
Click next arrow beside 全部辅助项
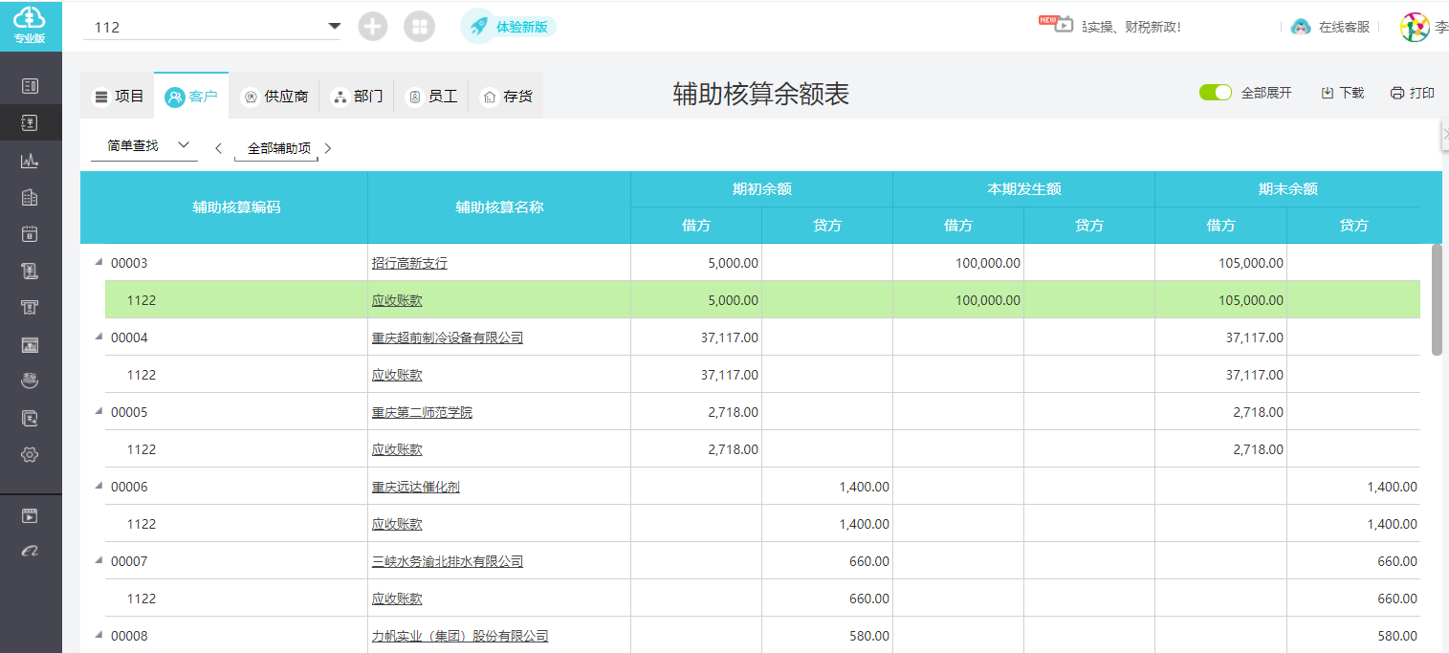pos(328,148)
